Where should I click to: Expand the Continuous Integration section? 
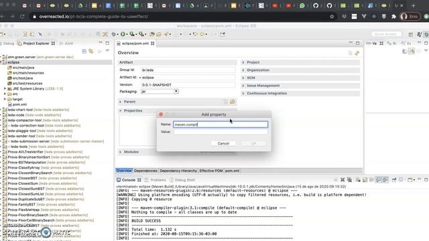tap(243, 94)
